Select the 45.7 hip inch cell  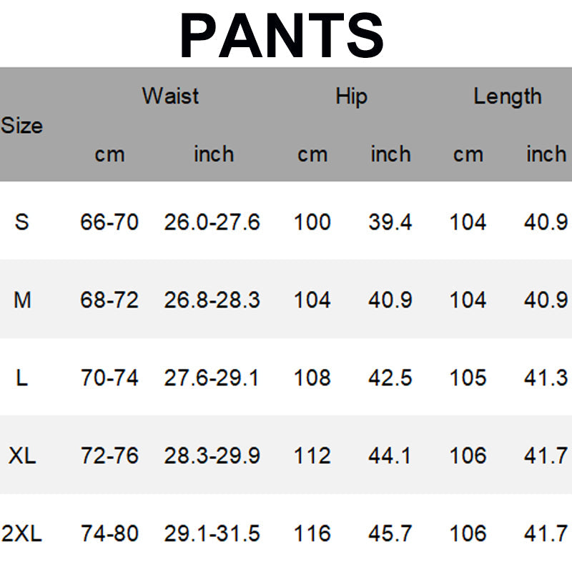coord(390,533)
